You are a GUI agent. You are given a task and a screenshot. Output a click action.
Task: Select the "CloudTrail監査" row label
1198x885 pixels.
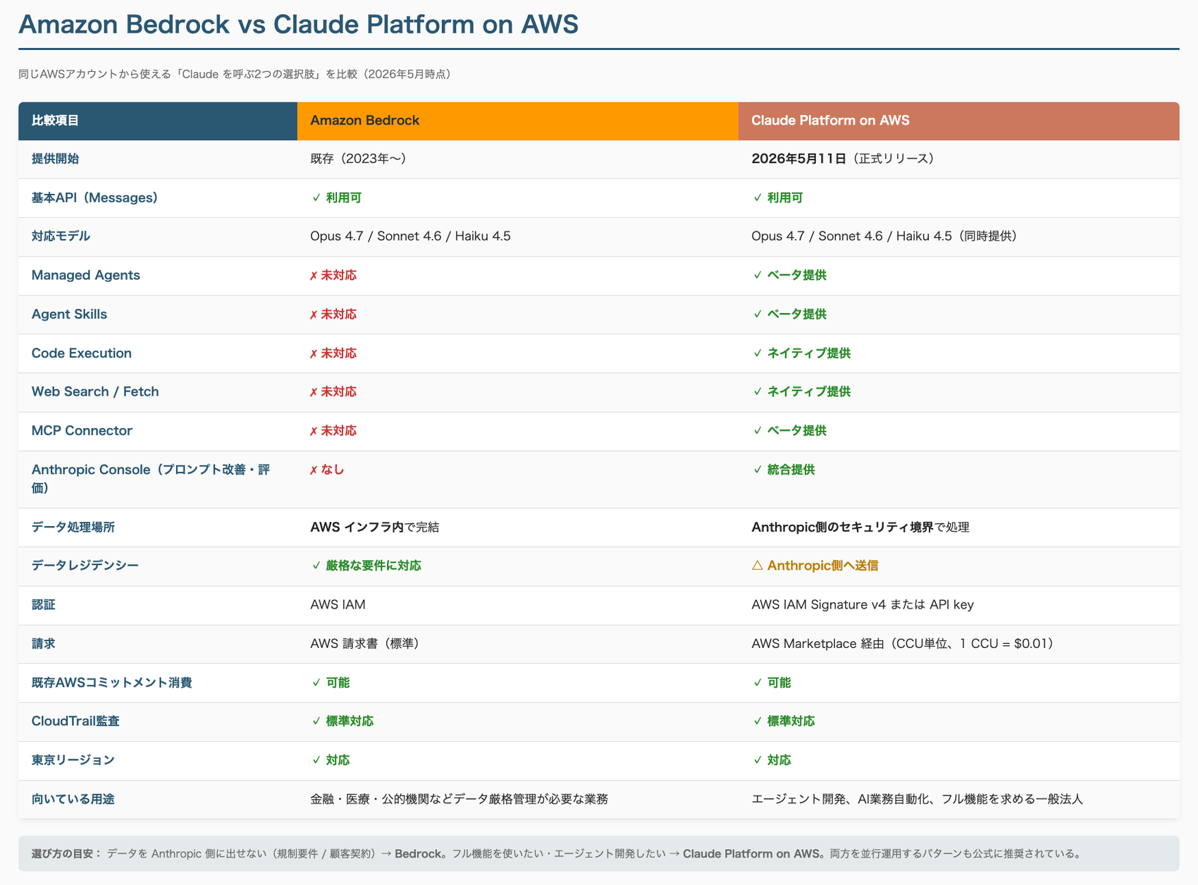click(x=75, y=721)
